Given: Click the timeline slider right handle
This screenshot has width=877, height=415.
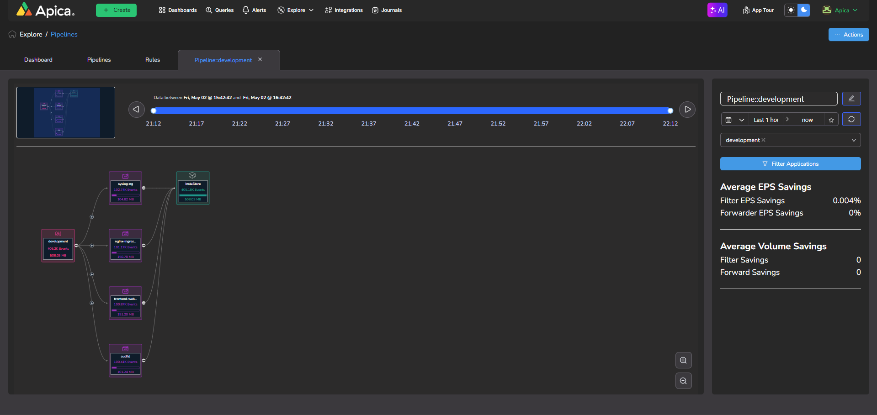Looking at the screenshot, I should pos(670,110).
